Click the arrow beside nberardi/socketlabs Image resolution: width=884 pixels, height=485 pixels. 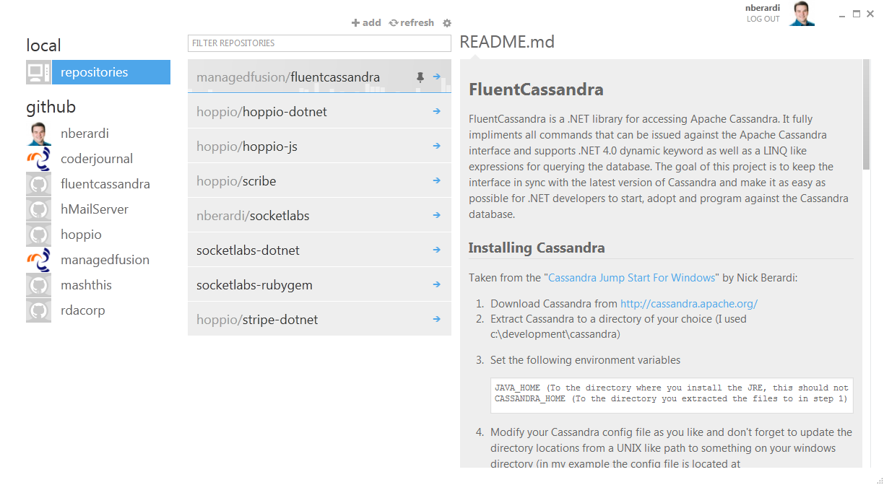point(437,215)
